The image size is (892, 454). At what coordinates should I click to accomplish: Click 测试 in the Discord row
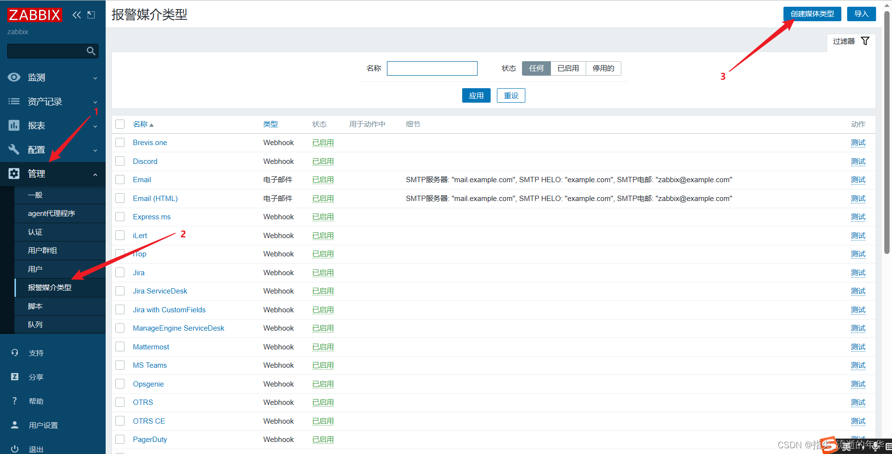click(858, 161)
